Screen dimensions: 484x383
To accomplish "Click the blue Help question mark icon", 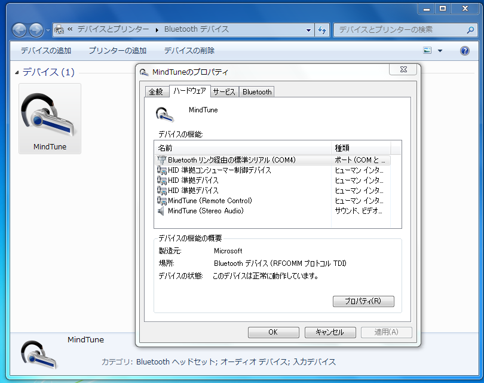I will click(x=464, y=51).
